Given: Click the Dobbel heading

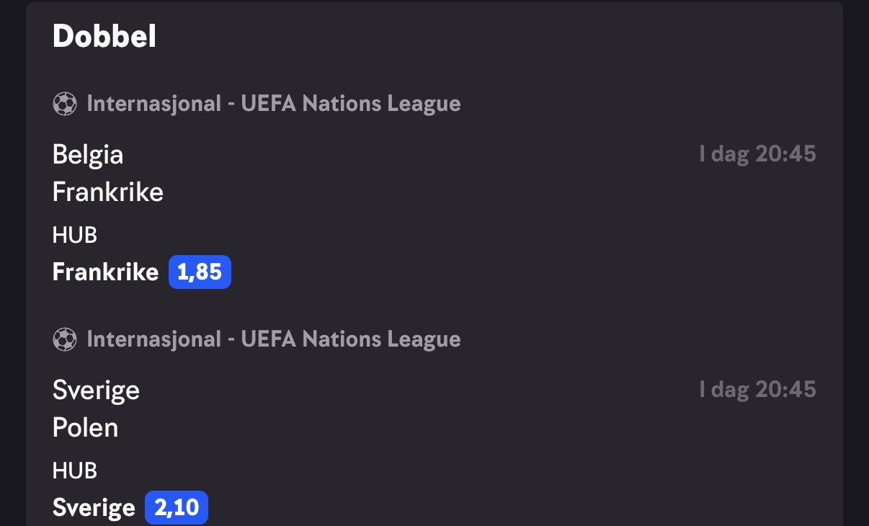Looking at the screenshot, I should (x=104, y=37).
